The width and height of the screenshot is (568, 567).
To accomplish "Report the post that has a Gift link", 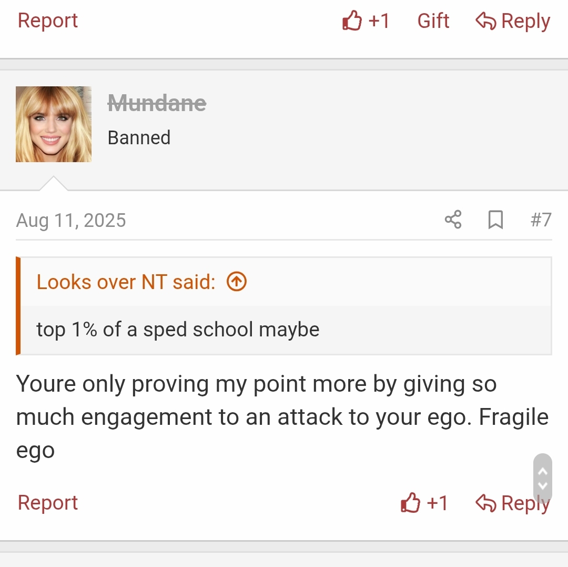I will tap(48, 21).
